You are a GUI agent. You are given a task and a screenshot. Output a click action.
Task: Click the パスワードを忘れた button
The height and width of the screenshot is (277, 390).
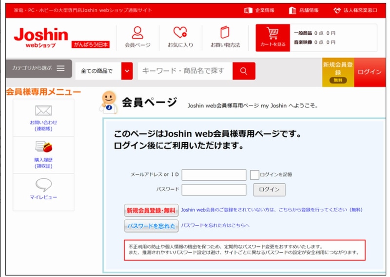coord(151,226)
